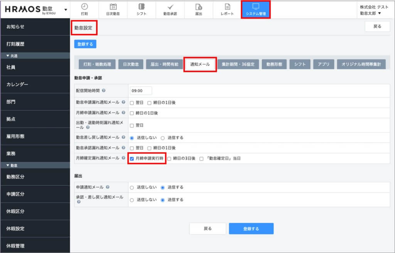The image size is (395, 253).
Task: Click the 配信開始時間 time input field
Action: (141, 91)
